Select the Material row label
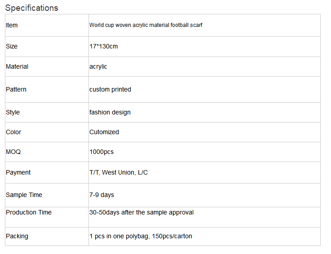The width and height of the screenshot is (331, 254). coord(17,66)
